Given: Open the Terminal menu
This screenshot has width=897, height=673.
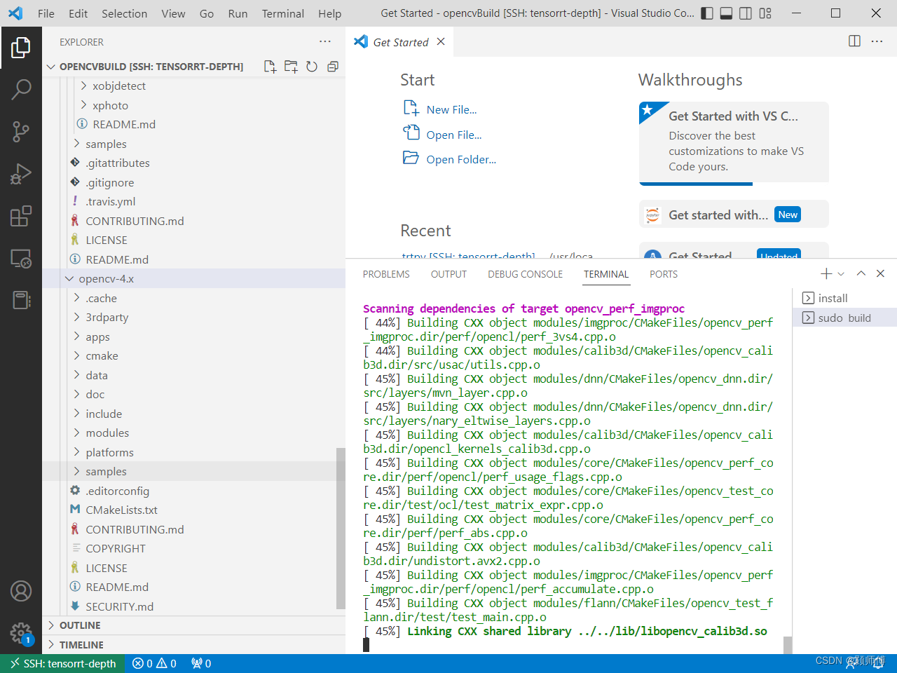Looking at the screenshot, I should (x=282, y=13).
